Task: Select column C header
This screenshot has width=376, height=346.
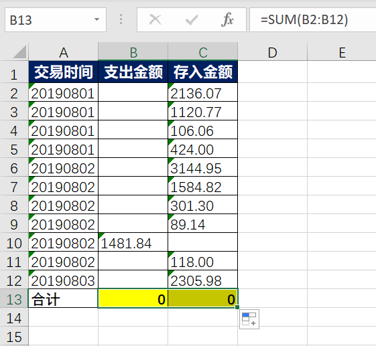Action: coord(203,52)
